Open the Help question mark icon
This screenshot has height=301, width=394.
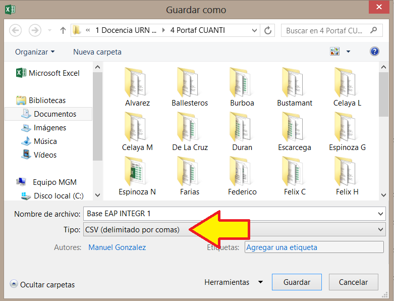coord(374,52)
